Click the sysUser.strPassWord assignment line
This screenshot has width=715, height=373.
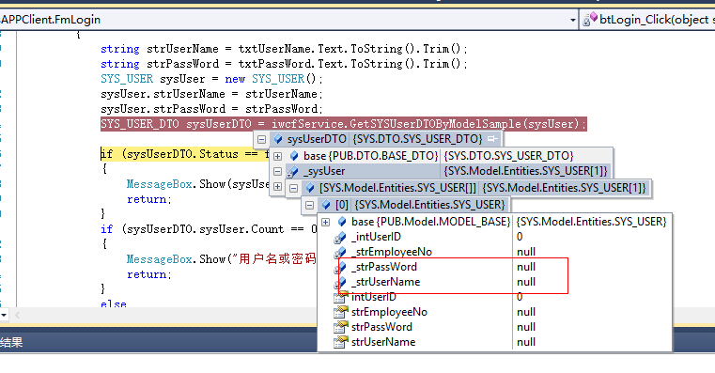(x=211, y=109)
